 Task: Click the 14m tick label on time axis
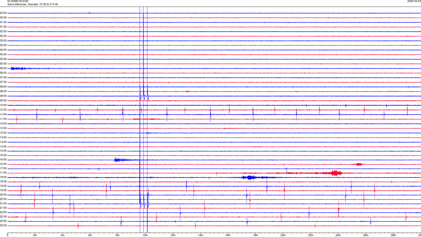[200, 235]
